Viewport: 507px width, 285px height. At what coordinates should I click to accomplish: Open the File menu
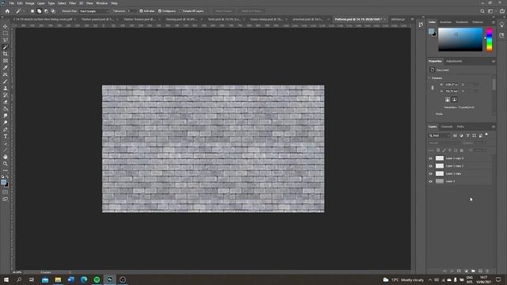(x=11, y=3)
